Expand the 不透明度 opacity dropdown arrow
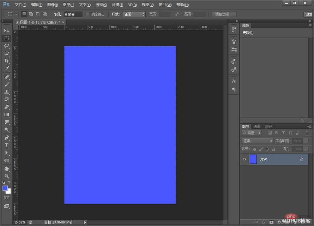 306,141
